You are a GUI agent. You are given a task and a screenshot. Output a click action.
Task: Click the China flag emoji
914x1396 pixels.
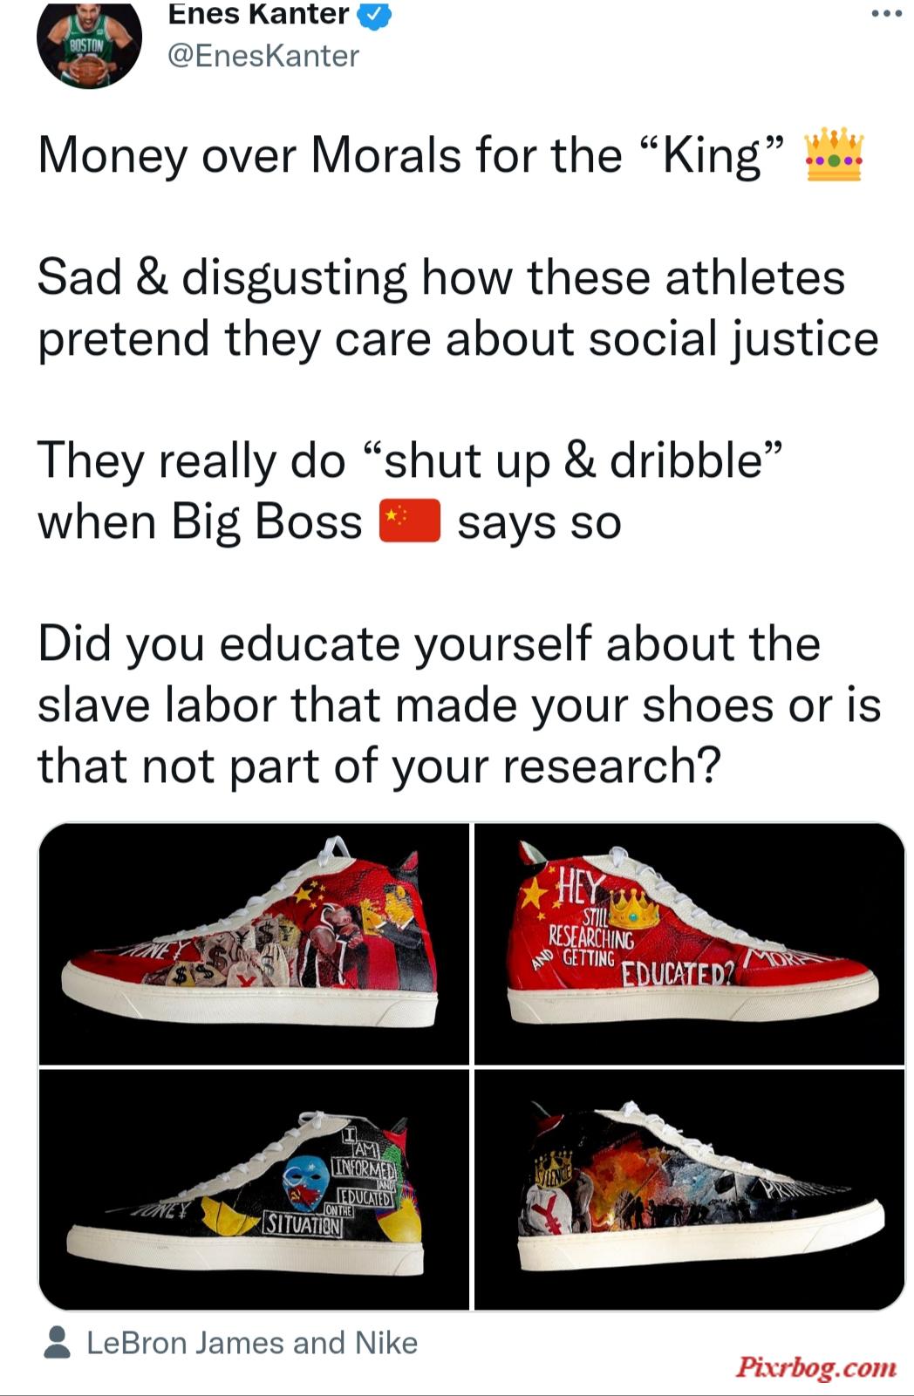409,521
